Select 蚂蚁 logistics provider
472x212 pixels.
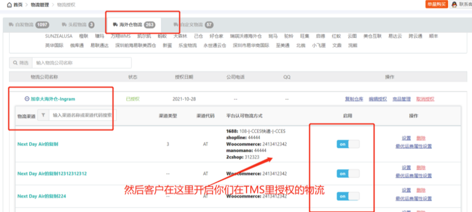(x=162, y=36)
